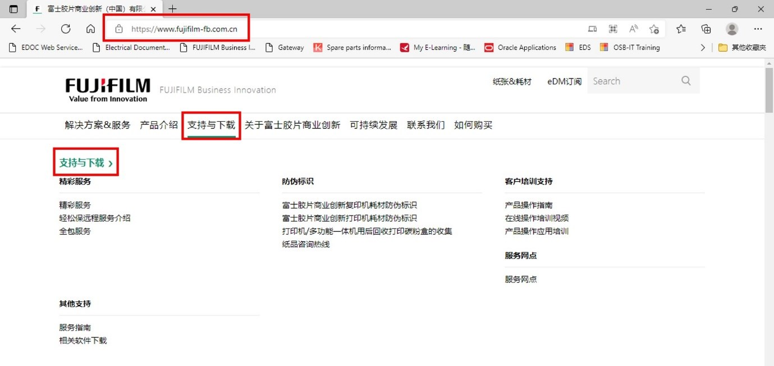Open the EDS bookmark
The width and height of the screenshot is (774, 366).
point(578,48)
